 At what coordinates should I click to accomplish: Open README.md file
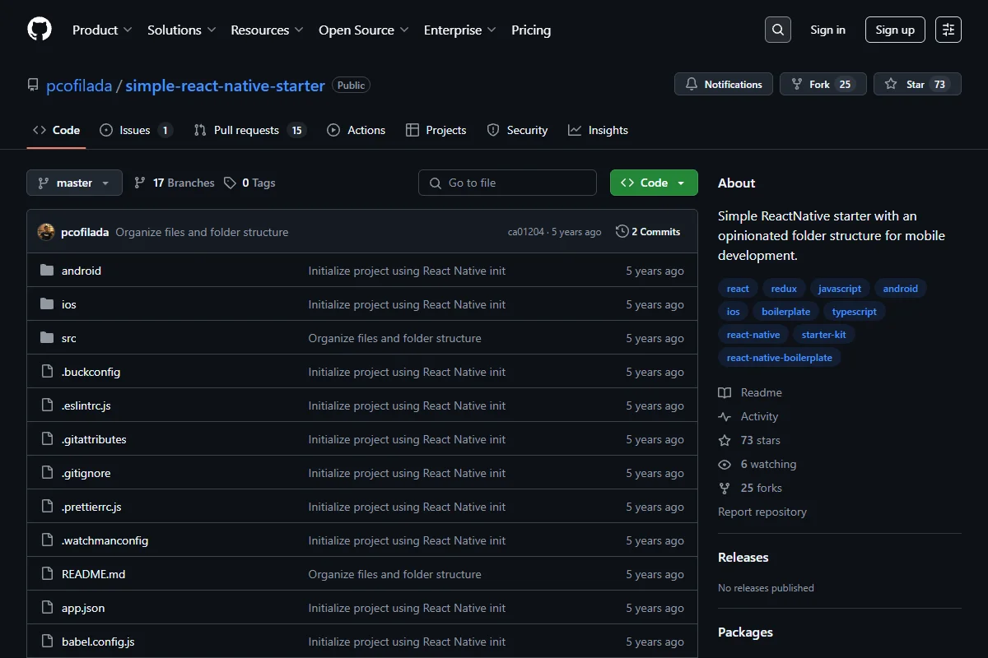coord(93,574)
